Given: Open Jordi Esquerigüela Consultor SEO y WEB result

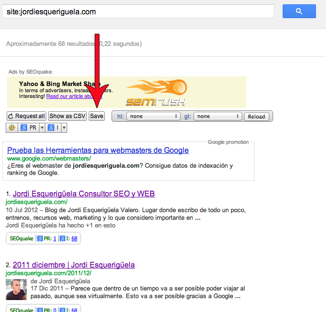Looking at the screenshot, I should [x=84, y=194].
